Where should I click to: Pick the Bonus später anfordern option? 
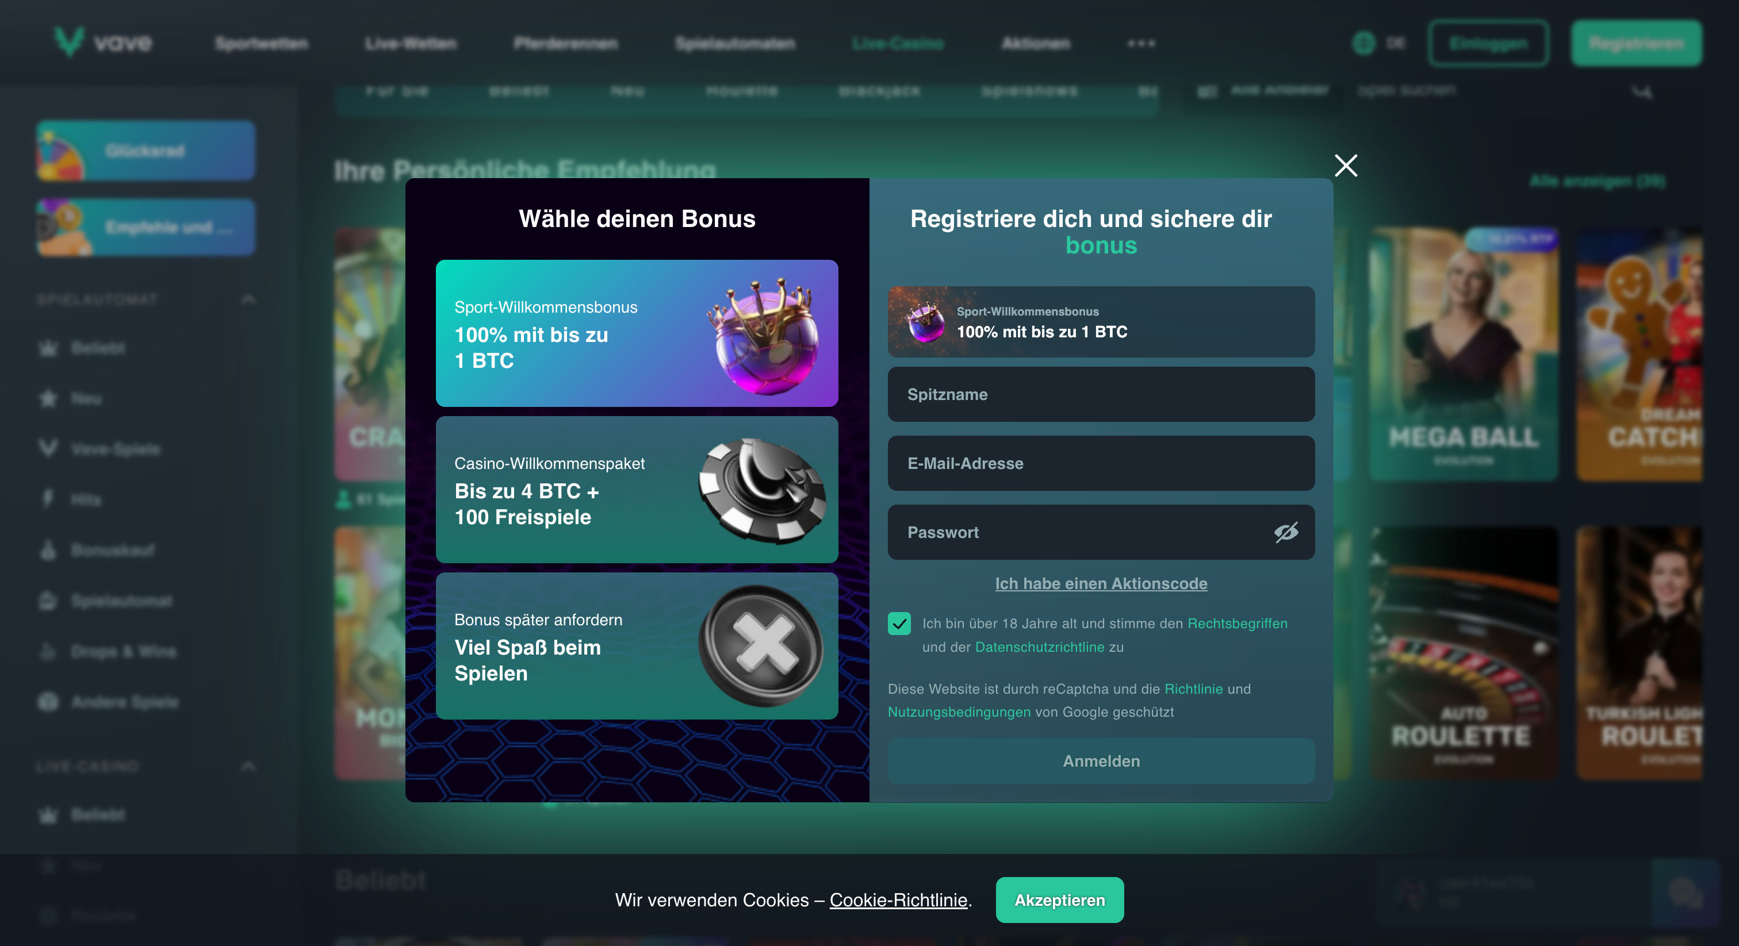click(x=637, y=647)
